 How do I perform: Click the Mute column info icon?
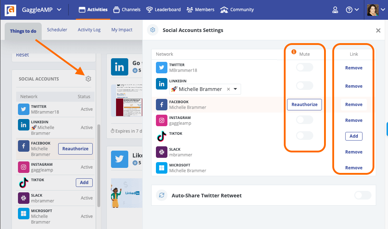coord(294,52)
